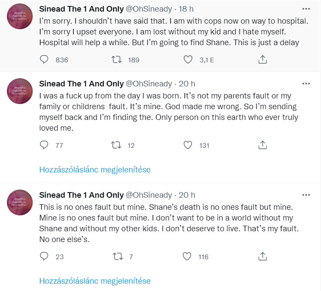Like the tweet with 3,1 E likes

188,60
